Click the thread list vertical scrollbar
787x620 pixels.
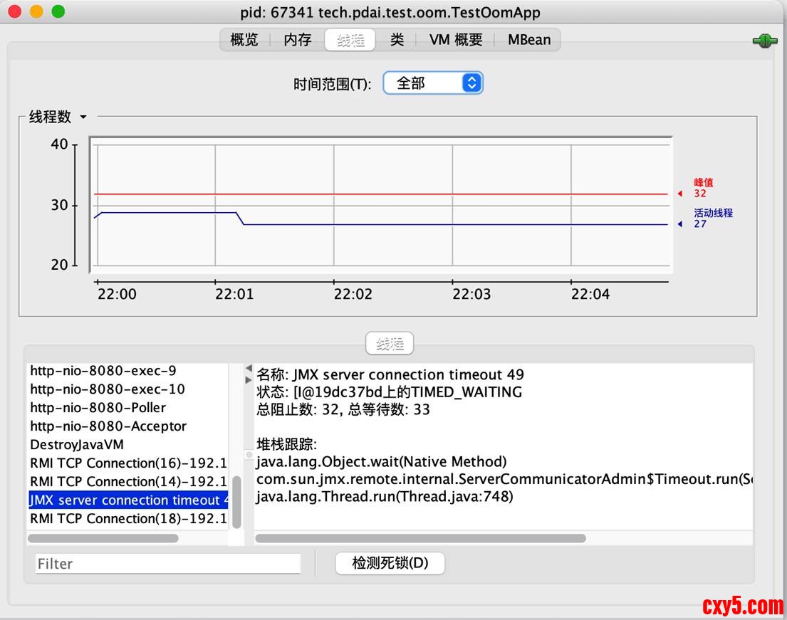tap(236, 502)
